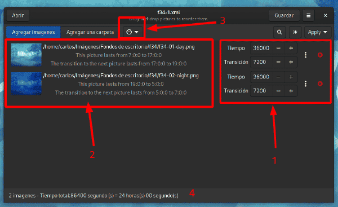Decrease the night picture Transición
The width and height of the screenshot is (338, 207).
click(278, 91)
